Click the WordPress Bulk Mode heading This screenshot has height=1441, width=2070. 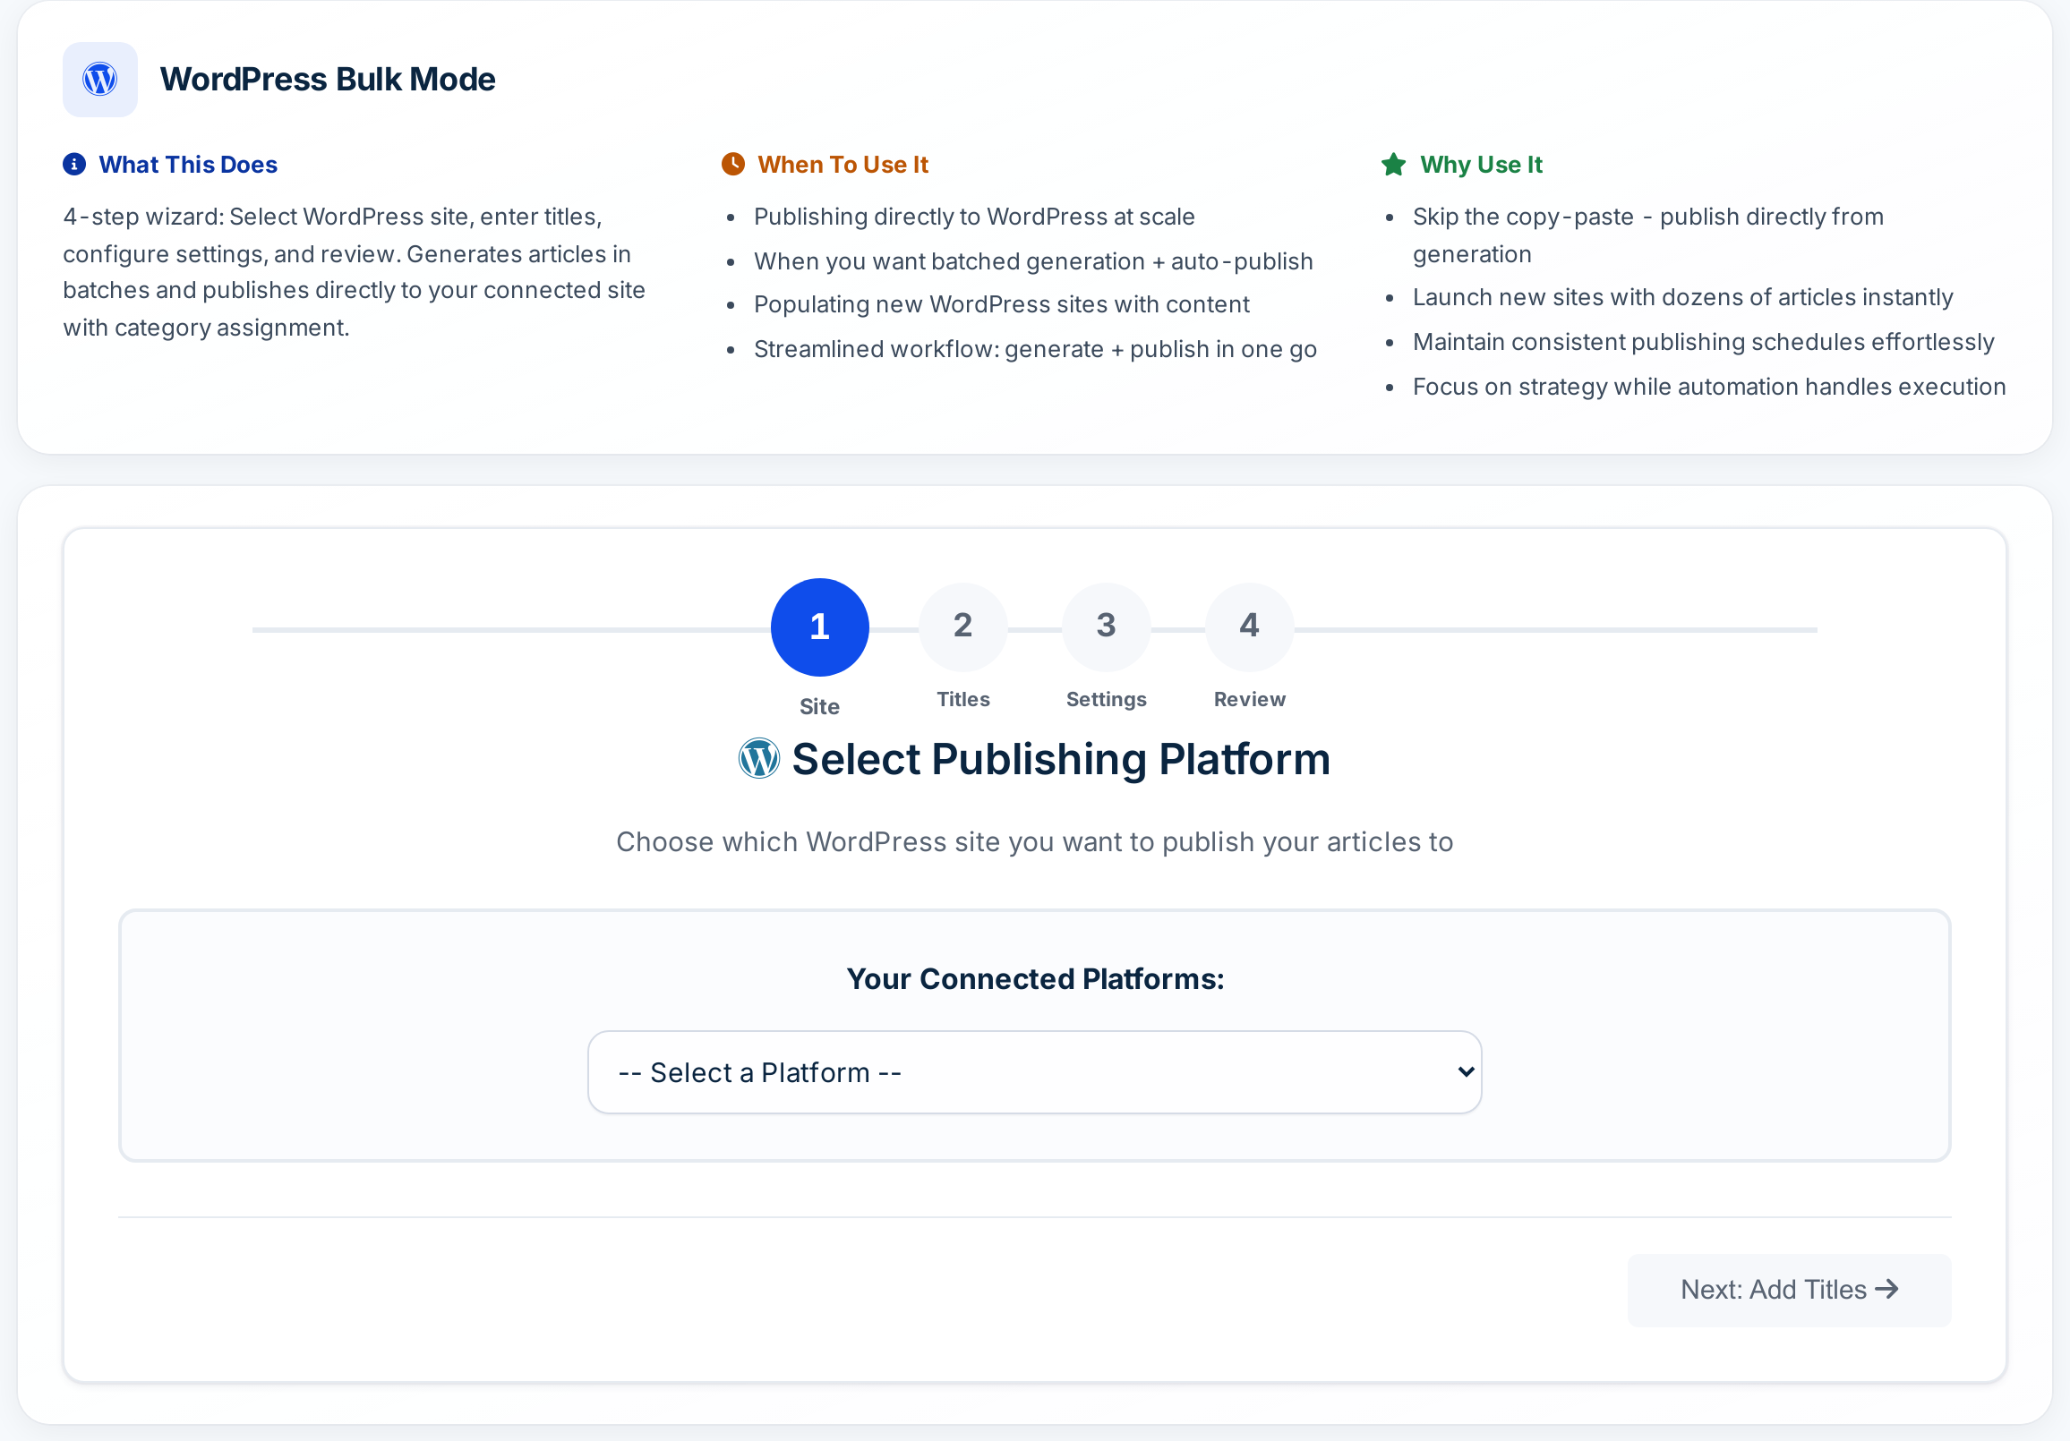[x=329, y=80]
